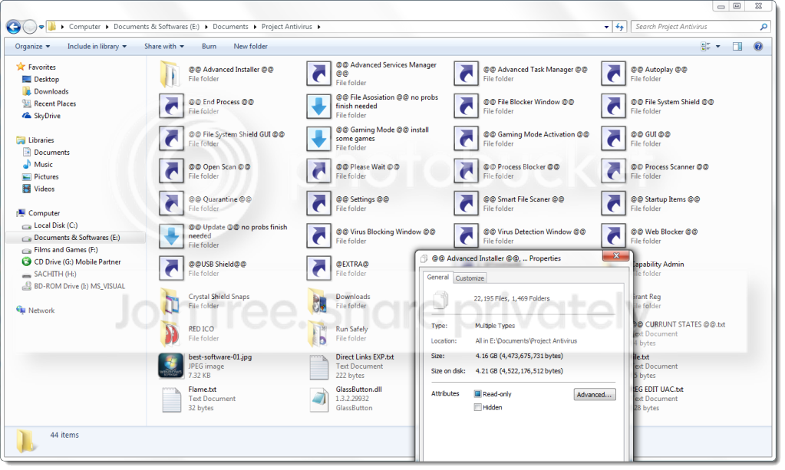
Task: Select the Quarantine shortcut icon
Action: pyautogui.click(x=171, y=203)
